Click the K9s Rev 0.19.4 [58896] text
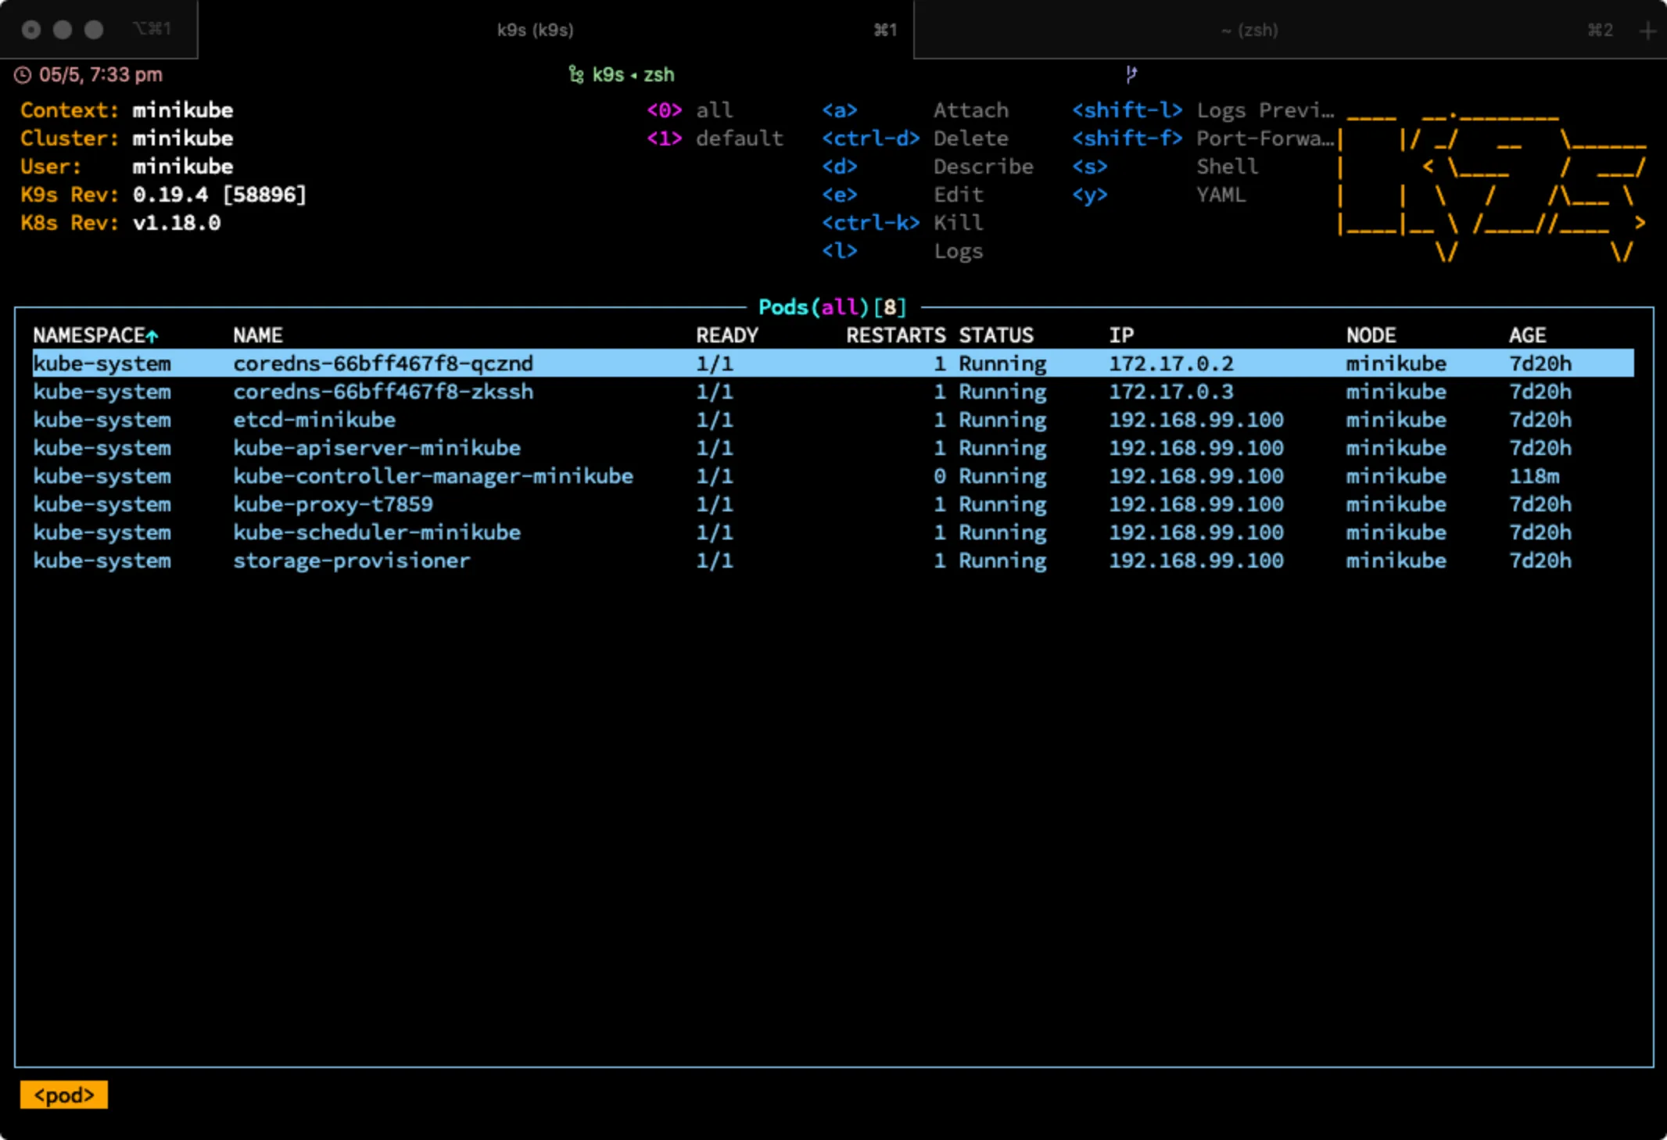The image size is (1667, 1140). (163, 195)
